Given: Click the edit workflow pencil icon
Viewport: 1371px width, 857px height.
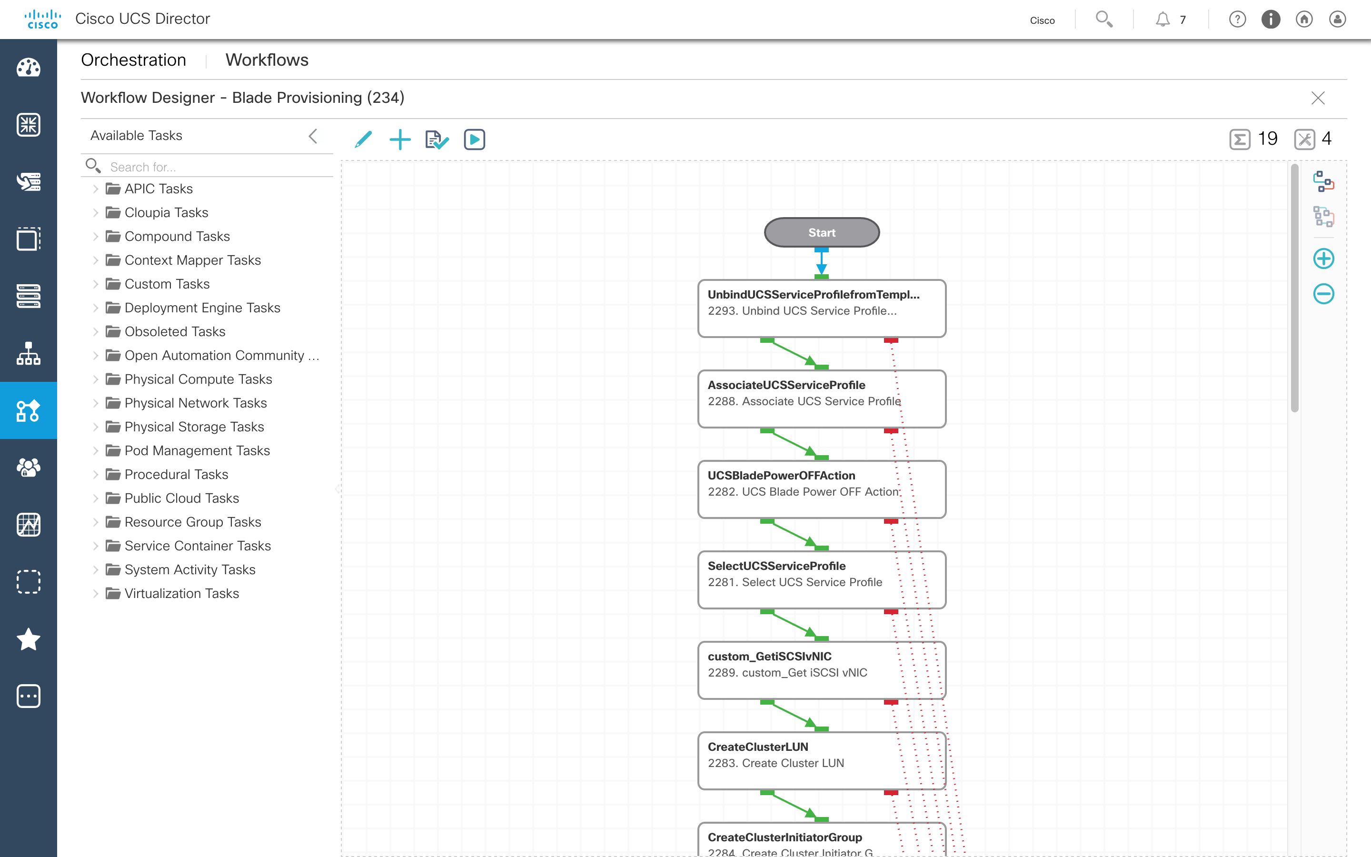Looking at the screenshot, I should [x=363, y=139].
